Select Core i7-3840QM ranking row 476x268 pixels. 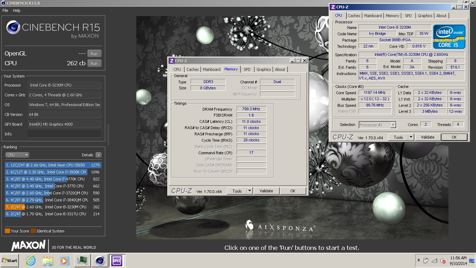pyautogui.click(x=53, y=200)
